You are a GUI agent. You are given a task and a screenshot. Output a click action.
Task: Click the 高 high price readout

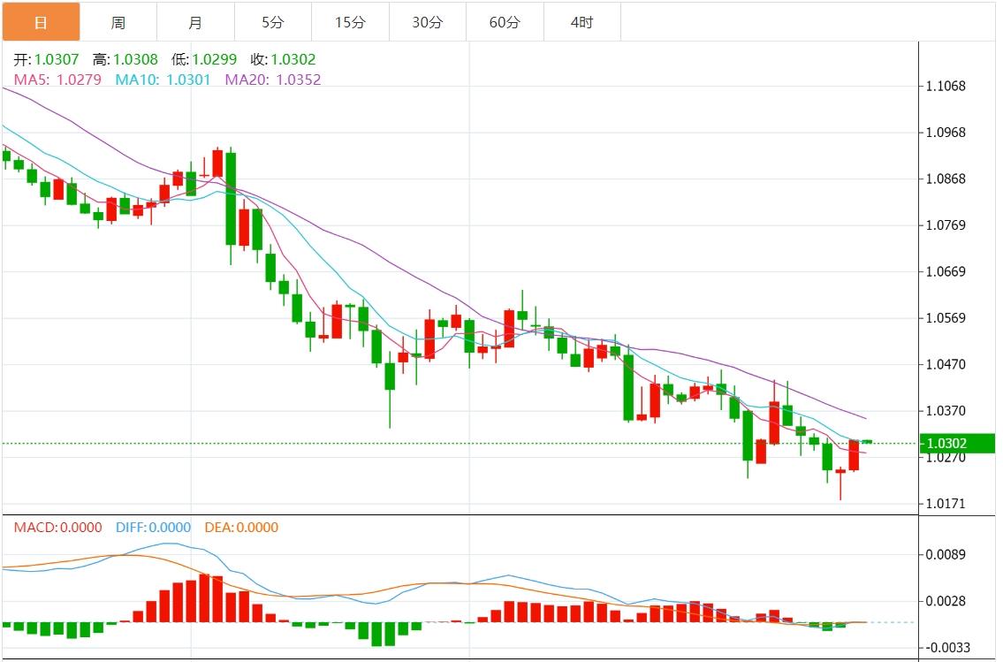125,60
